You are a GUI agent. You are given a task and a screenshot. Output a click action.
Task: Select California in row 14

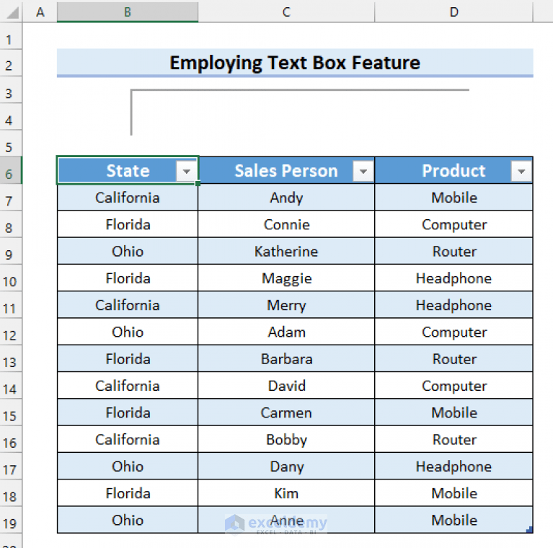click(x=128, y=386)
